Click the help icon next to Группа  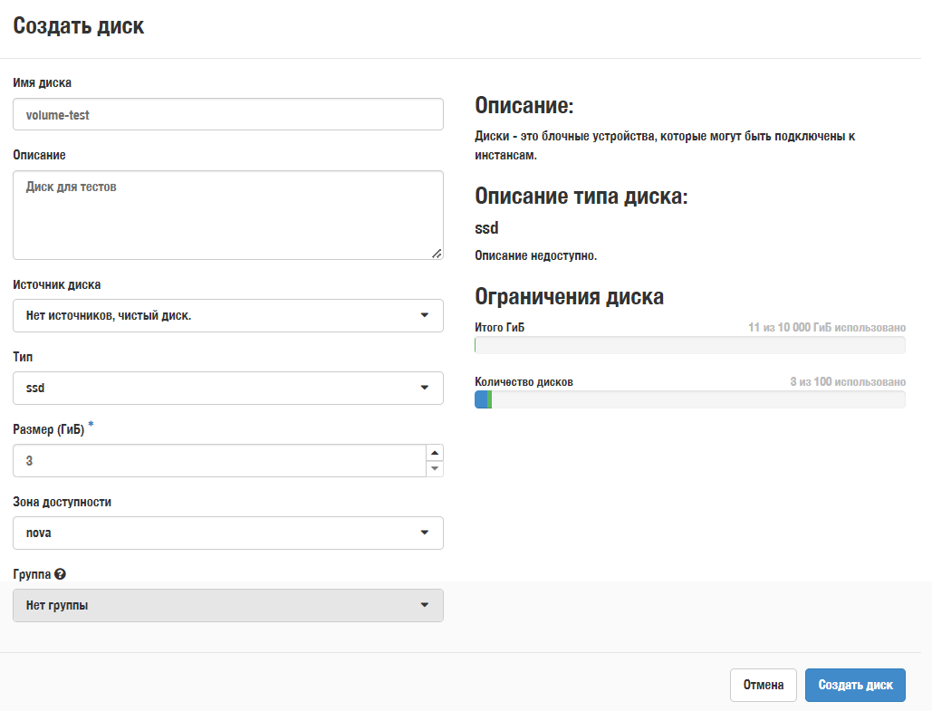click(x=61, y=574)
